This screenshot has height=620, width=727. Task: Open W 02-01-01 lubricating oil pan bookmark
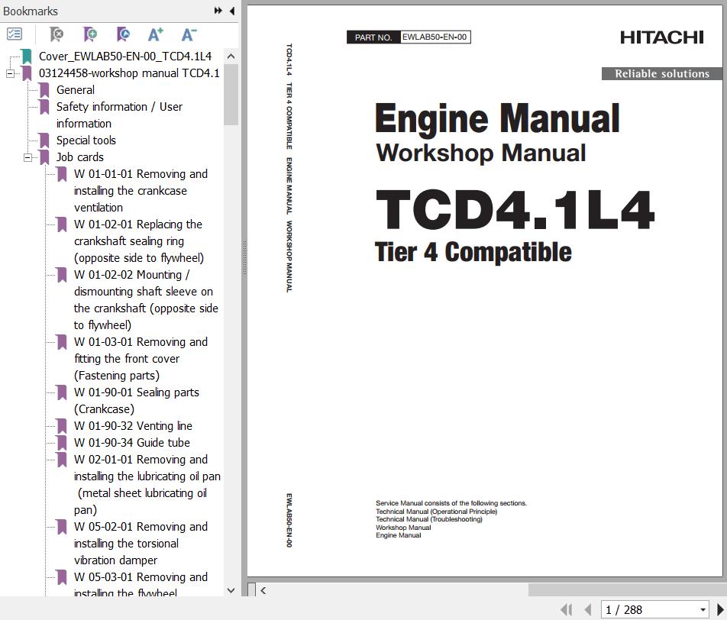point(147,485)
